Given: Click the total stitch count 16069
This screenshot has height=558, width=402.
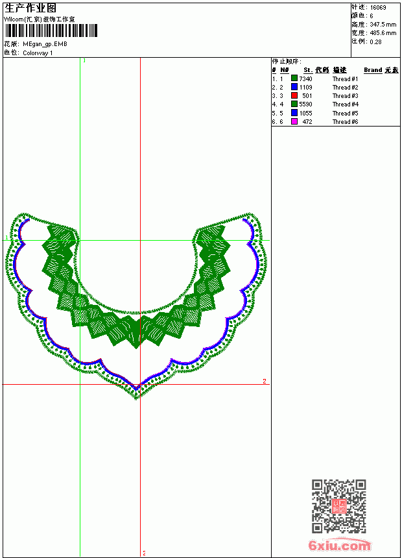Looking at the screenshot, I should pyautogui.click(x=378, y=8).
